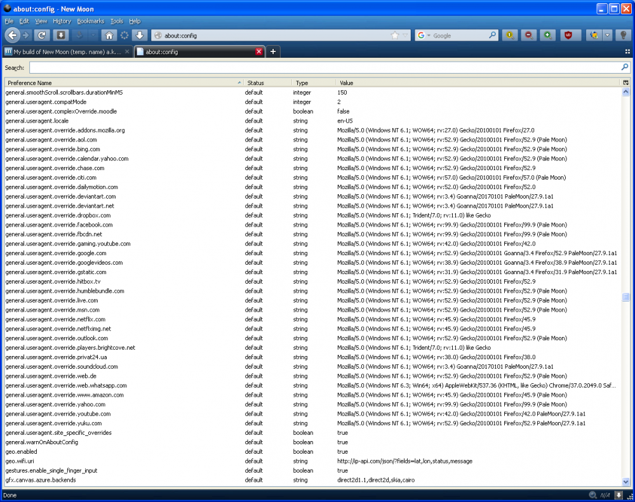Reset zoom with the yellow magnifier
Screen dimensions: 635x502
click(x=509, y=36)
